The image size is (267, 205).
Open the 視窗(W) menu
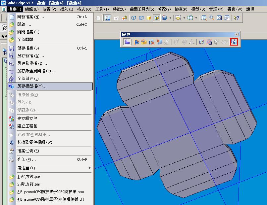(x=235, y=9)
